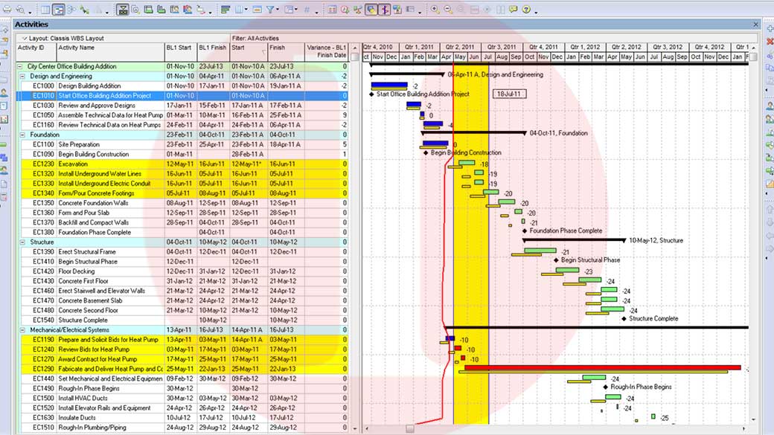Collapse the Design and Engineering WBS band

click(22, 76)
